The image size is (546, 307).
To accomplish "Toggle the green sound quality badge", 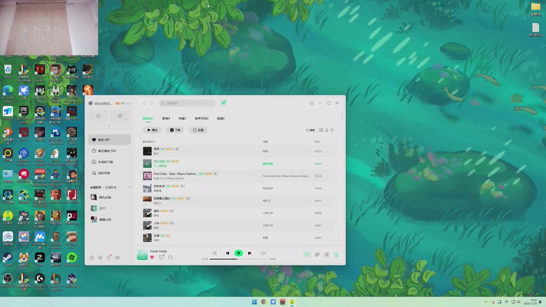I will [x=306, y=254].
